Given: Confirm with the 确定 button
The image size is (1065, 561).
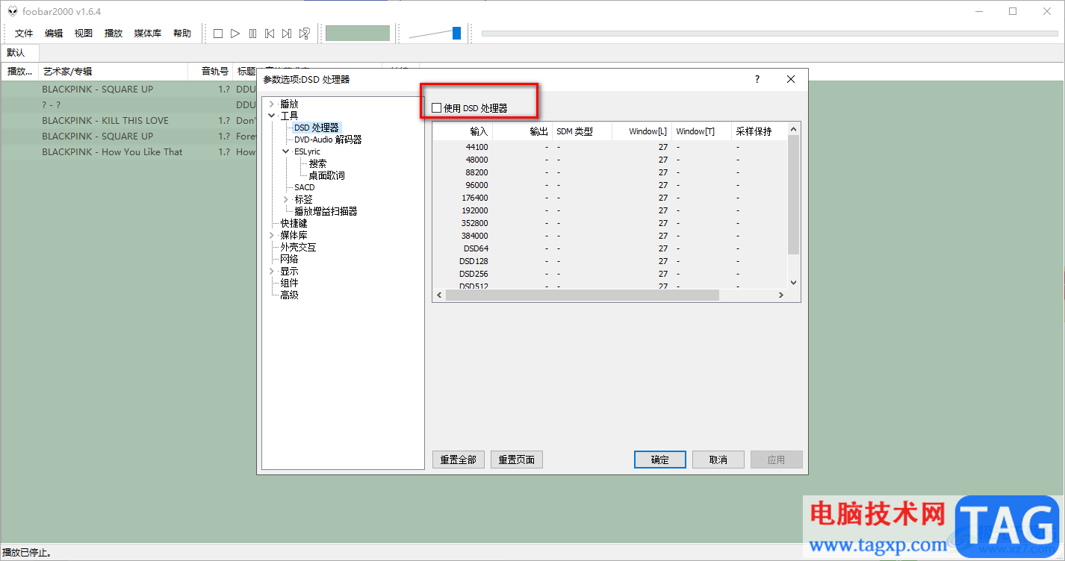Looking at the screenshot, I should point(660,460).
